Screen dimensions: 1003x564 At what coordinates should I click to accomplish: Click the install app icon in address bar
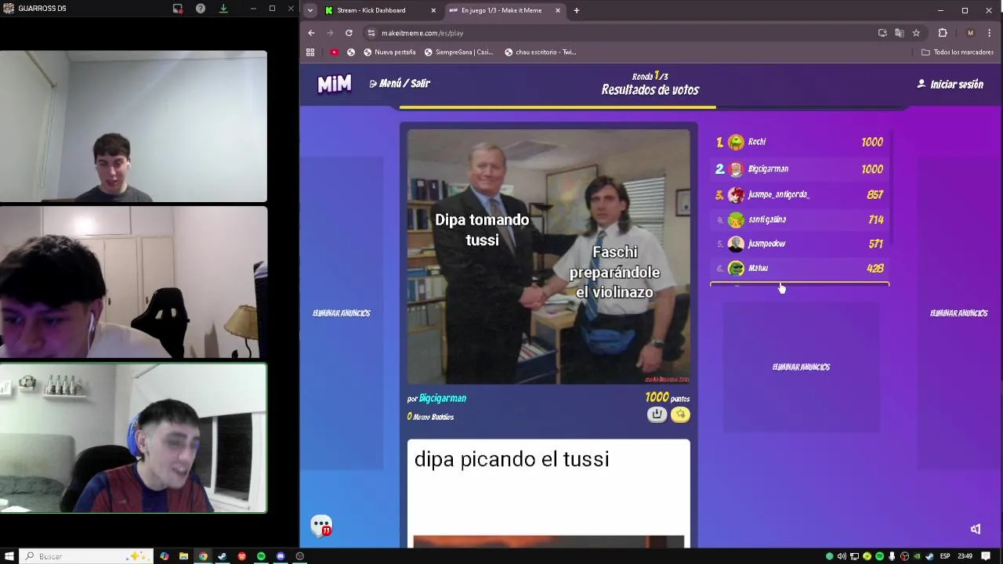[x=882, y=33]
